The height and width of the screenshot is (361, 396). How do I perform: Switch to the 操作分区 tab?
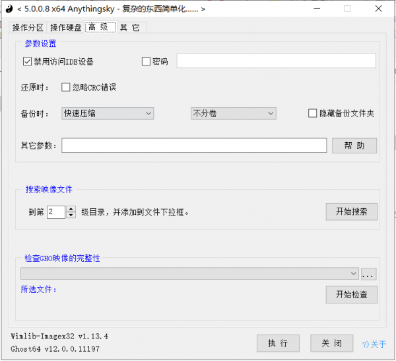28,27
